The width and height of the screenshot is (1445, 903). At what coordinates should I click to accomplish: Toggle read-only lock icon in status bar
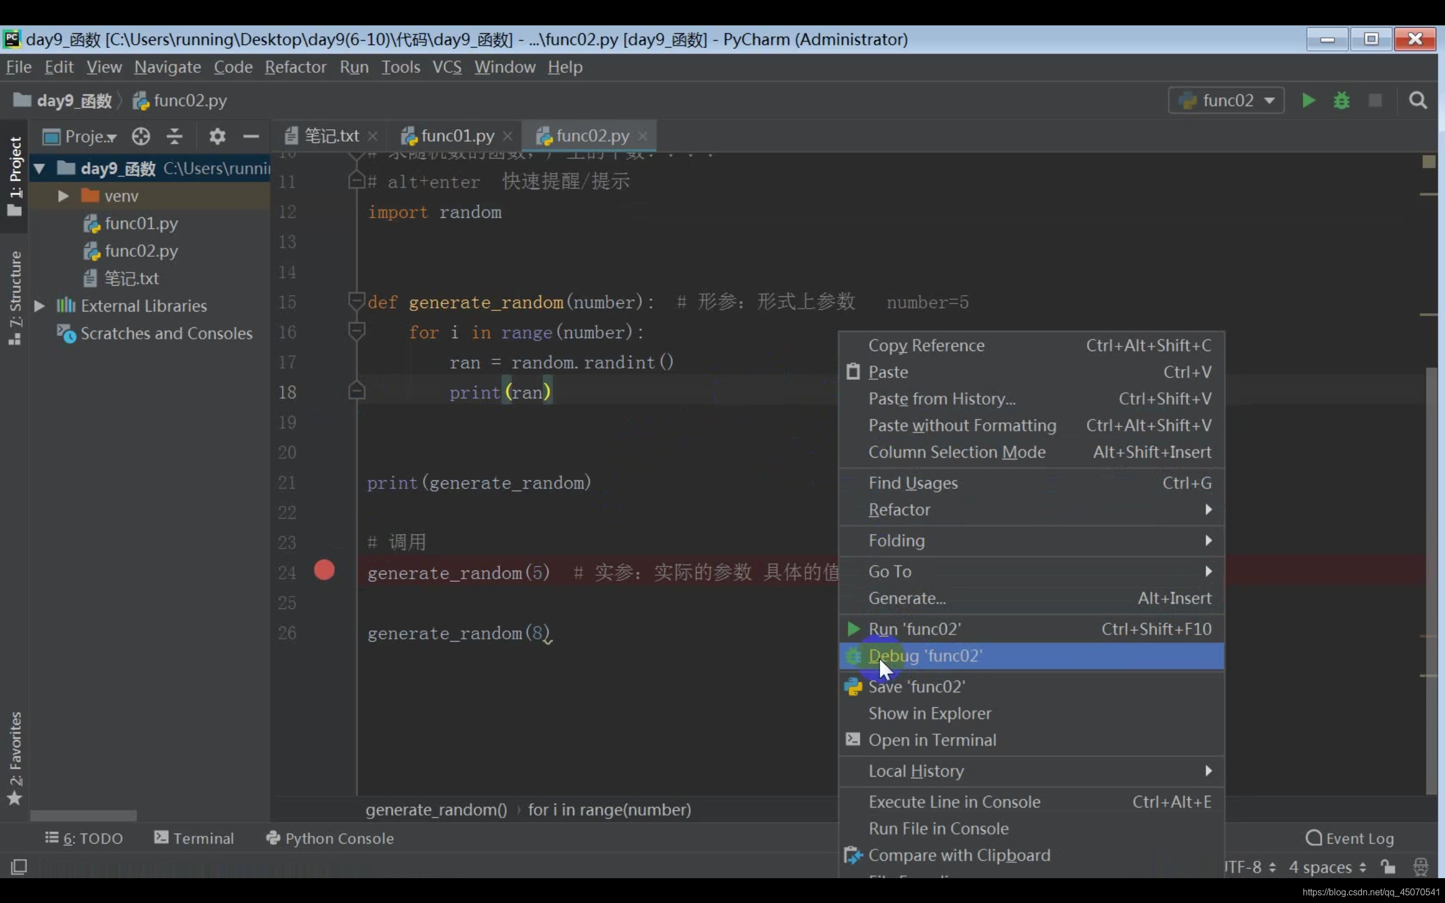[1387, 866]
